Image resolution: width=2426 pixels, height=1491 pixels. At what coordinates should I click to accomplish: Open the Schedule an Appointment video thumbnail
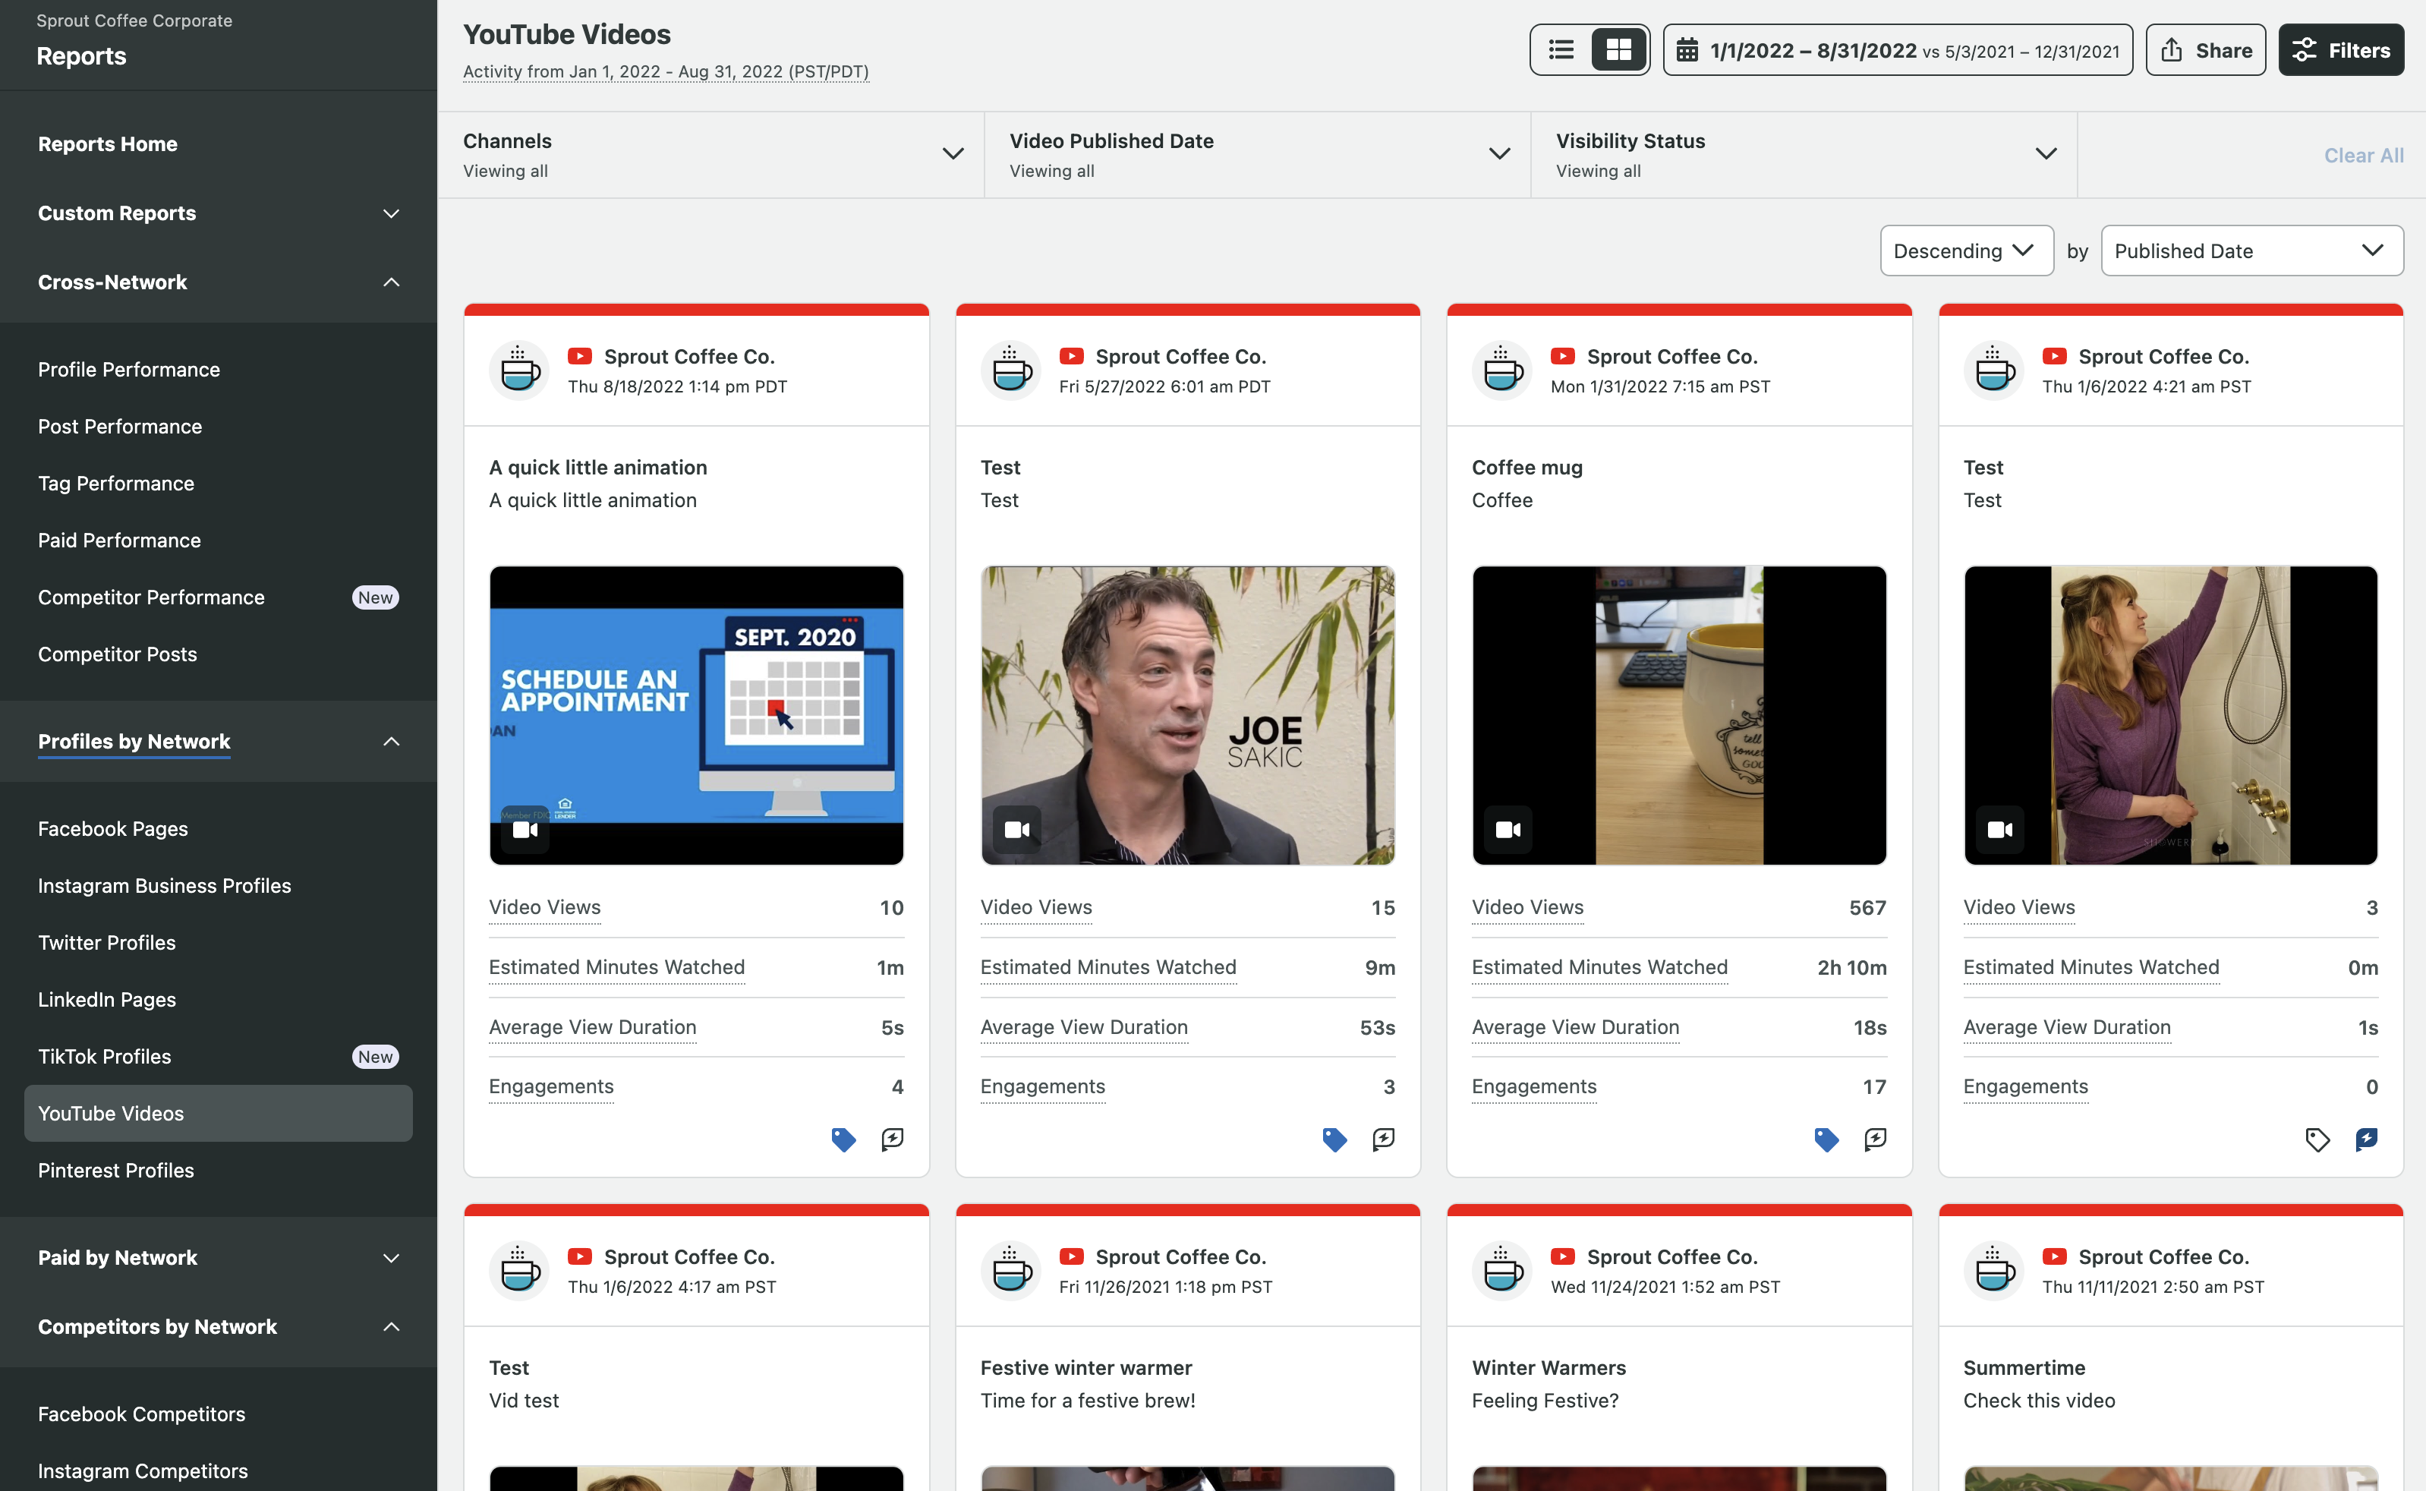tap(696, 715)
